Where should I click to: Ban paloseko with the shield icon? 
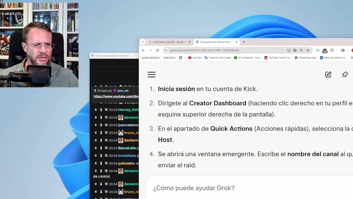click(106, 163)
